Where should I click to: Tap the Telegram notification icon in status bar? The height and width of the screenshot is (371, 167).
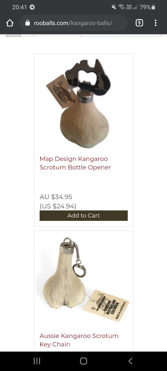pyautogui.click(x=32, y=7)
